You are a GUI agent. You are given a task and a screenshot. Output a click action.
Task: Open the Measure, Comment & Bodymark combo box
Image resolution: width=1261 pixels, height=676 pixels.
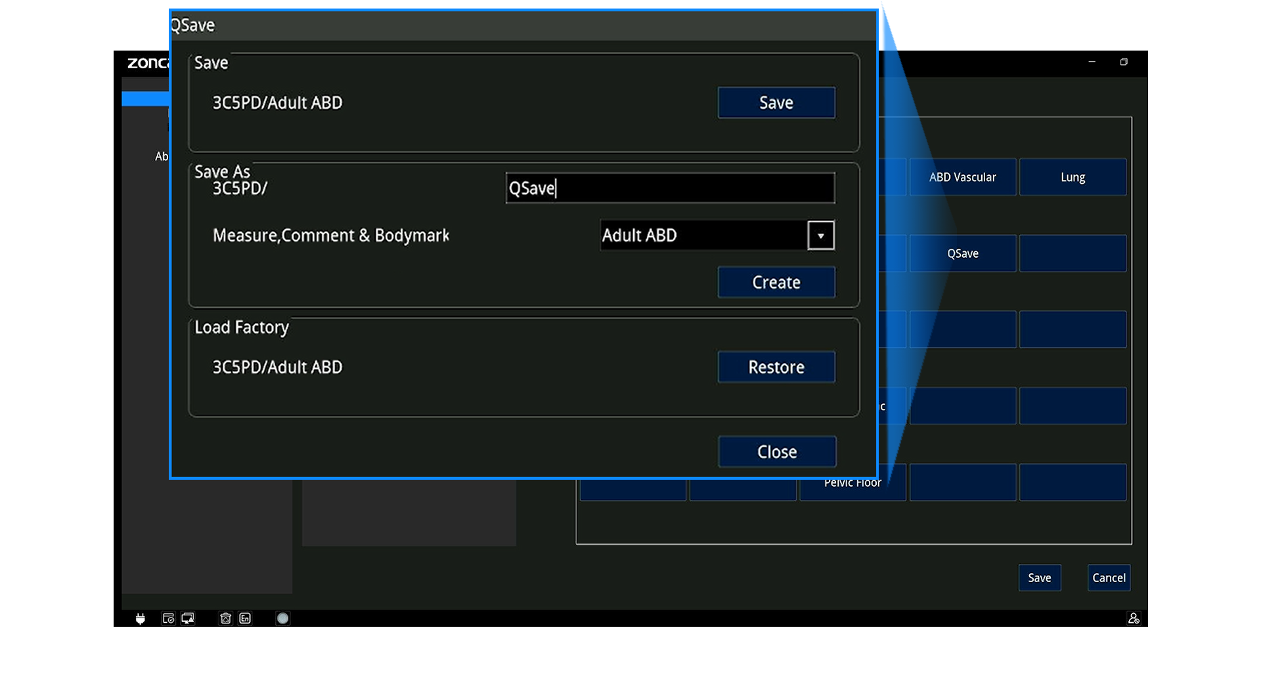[x=703, y=236]
